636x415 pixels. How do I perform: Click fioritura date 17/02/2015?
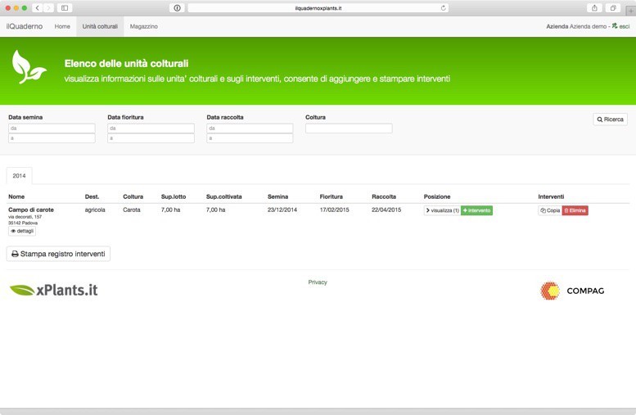[x=334, y=210]
